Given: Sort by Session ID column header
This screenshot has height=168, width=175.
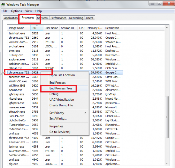Looking at the screenshot, I should (68, 28).
